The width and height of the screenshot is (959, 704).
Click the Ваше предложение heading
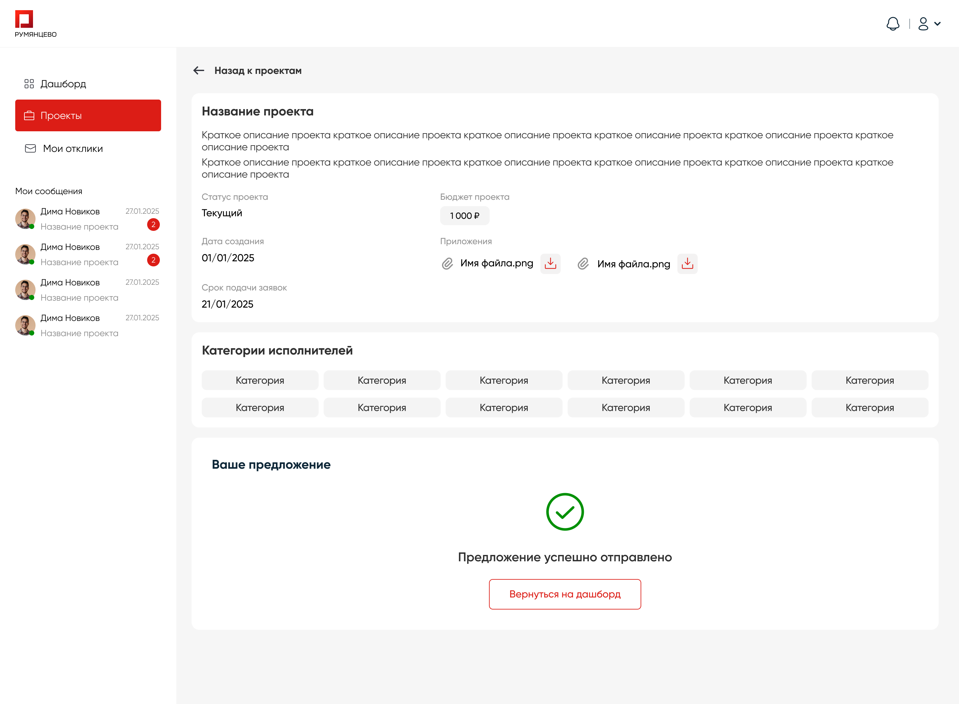coord(271,465)
